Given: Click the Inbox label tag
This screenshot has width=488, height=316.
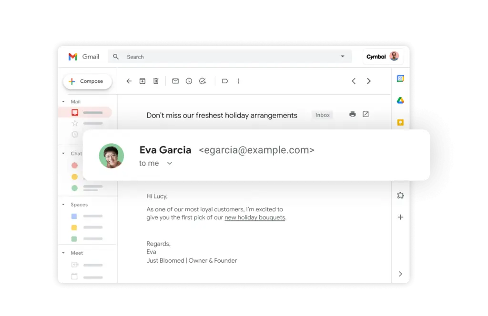Looking at the screenshot, I should (323, 115).
